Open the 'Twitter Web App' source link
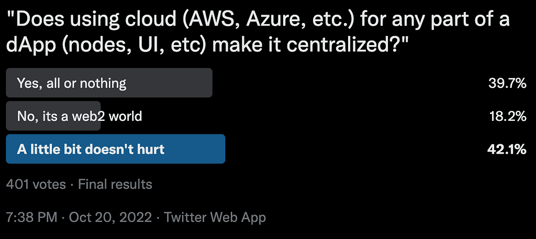 coord(215,217)
